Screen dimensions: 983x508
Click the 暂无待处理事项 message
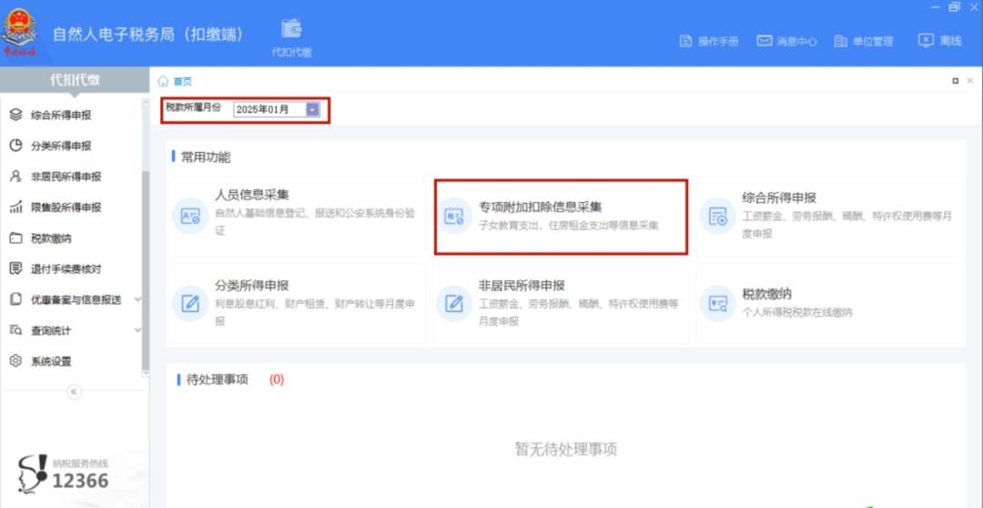[x=566, y=449]
